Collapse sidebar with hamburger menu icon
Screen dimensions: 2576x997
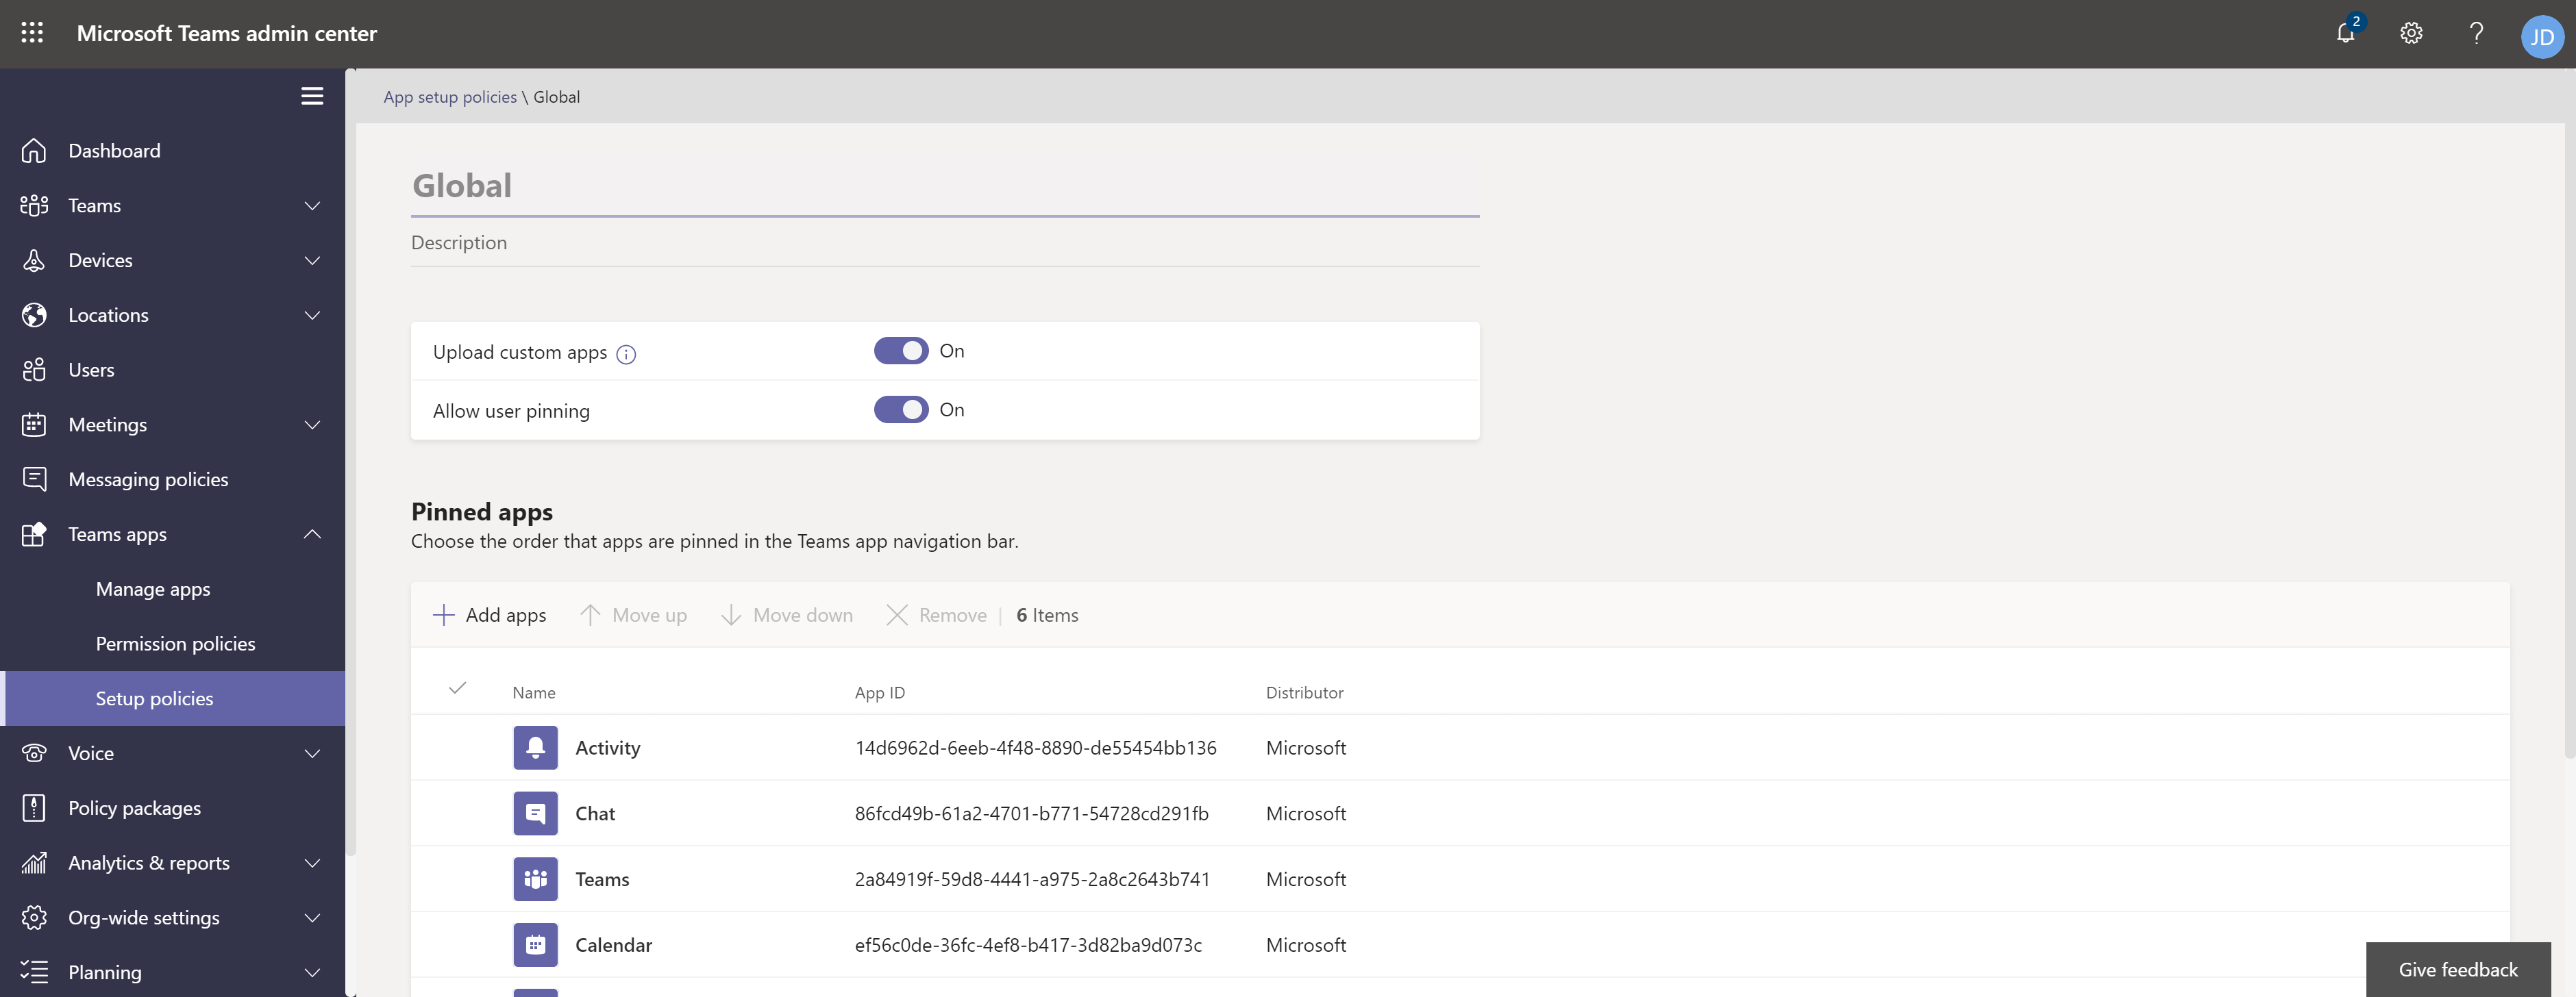point(312,96)
